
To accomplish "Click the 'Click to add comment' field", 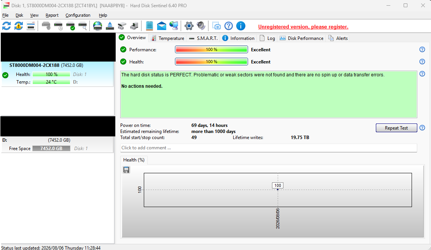I will 269,148.
